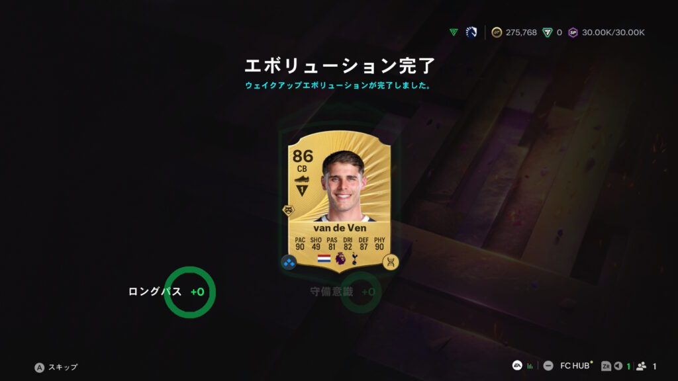Click the ロングパス +0 green ring
678x381 pixels.
pos(189,292)
